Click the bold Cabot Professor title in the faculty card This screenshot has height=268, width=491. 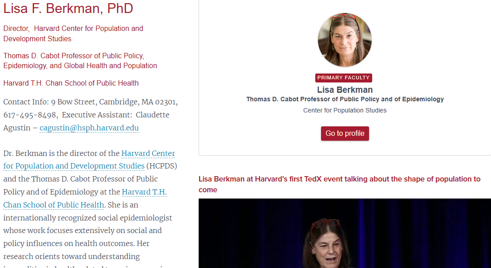pyautogui.click(x=345, y=99)
